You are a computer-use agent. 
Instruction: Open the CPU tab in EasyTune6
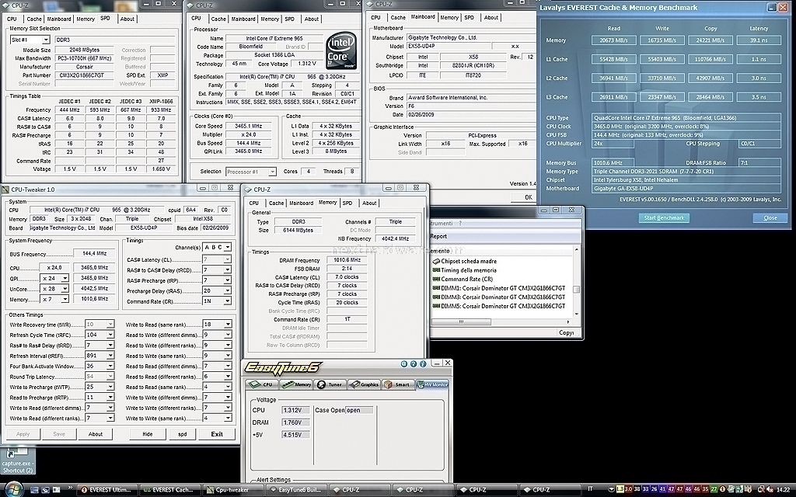(x=262, y=384)
